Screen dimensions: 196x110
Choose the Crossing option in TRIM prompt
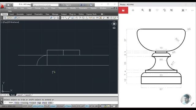(24, 103)
